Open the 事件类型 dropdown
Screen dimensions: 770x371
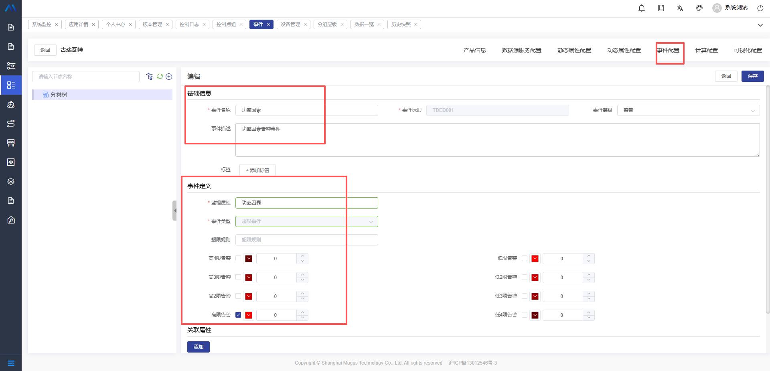307,221
